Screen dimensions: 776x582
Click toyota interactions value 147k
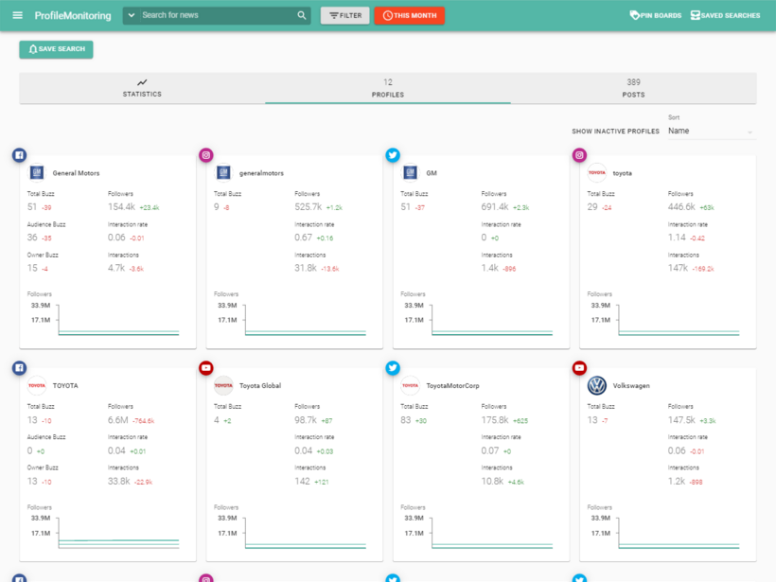tap(678, 268)
